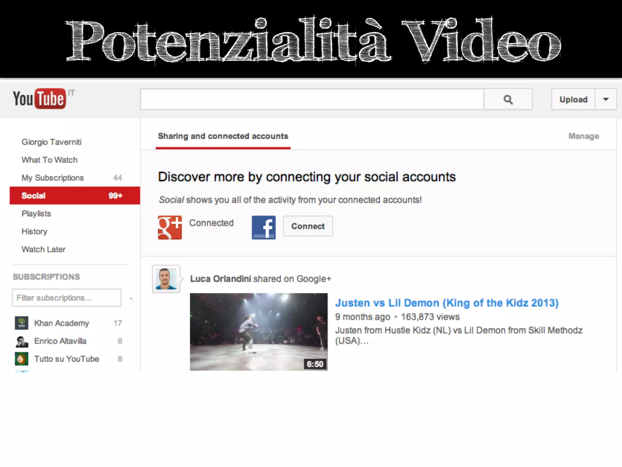The width and height of the screenshot is (622, 467).
Task: Click the Justen from Hustle Kidz description text
Action: (459, 335)
